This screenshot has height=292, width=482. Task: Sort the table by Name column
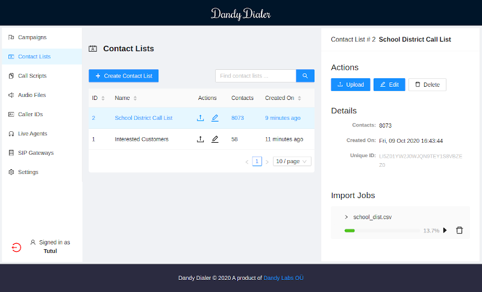click(x=135, y=98)
